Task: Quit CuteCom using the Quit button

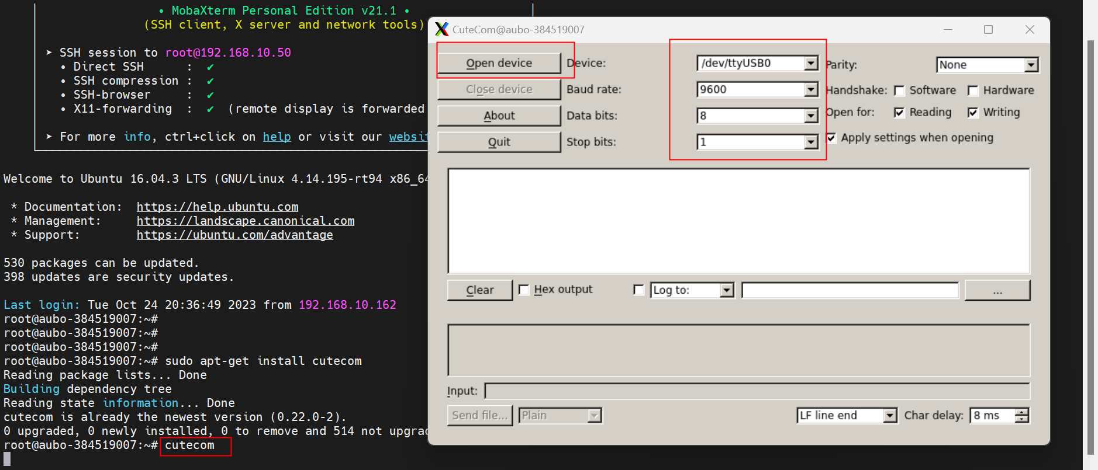Action: [x=499, y=142]
